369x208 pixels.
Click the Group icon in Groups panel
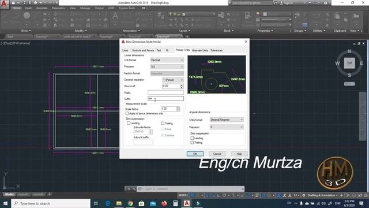(x=298, y=16)
